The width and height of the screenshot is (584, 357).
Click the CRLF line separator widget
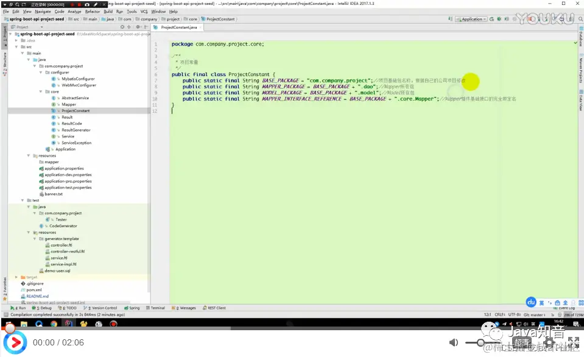tap(500, 315)
